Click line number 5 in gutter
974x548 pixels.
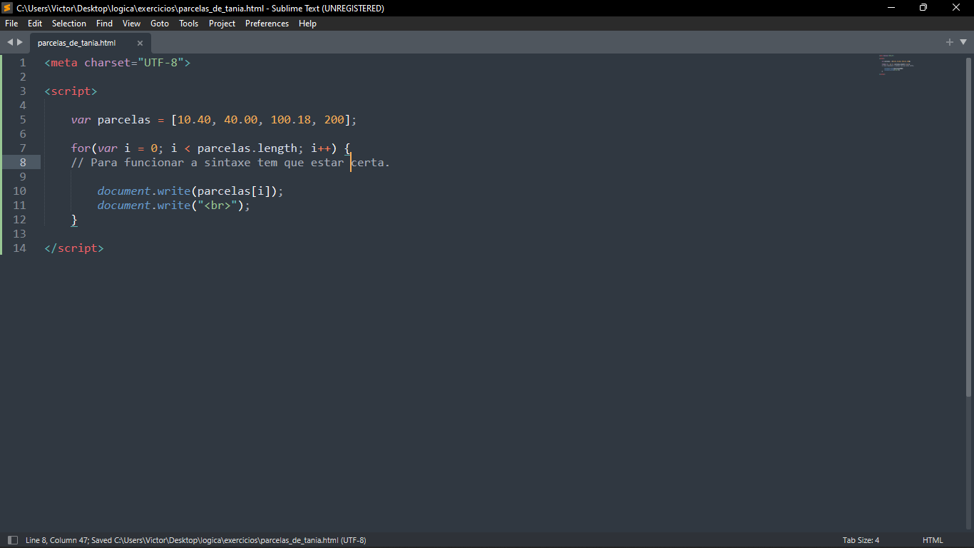click(23, 120)
